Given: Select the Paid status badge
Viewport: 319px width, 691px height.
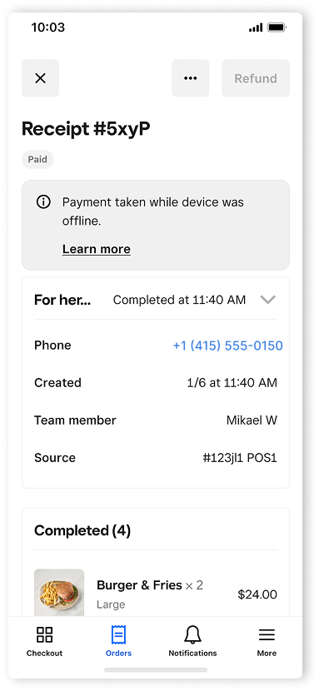Looking at the screenshot, I should click(37, 160).
